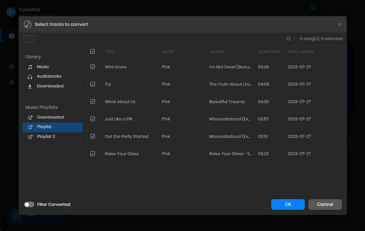Viewport: 365px width, 231px height.
Task: Click duration 03:57
Action: tap(263, 119)
